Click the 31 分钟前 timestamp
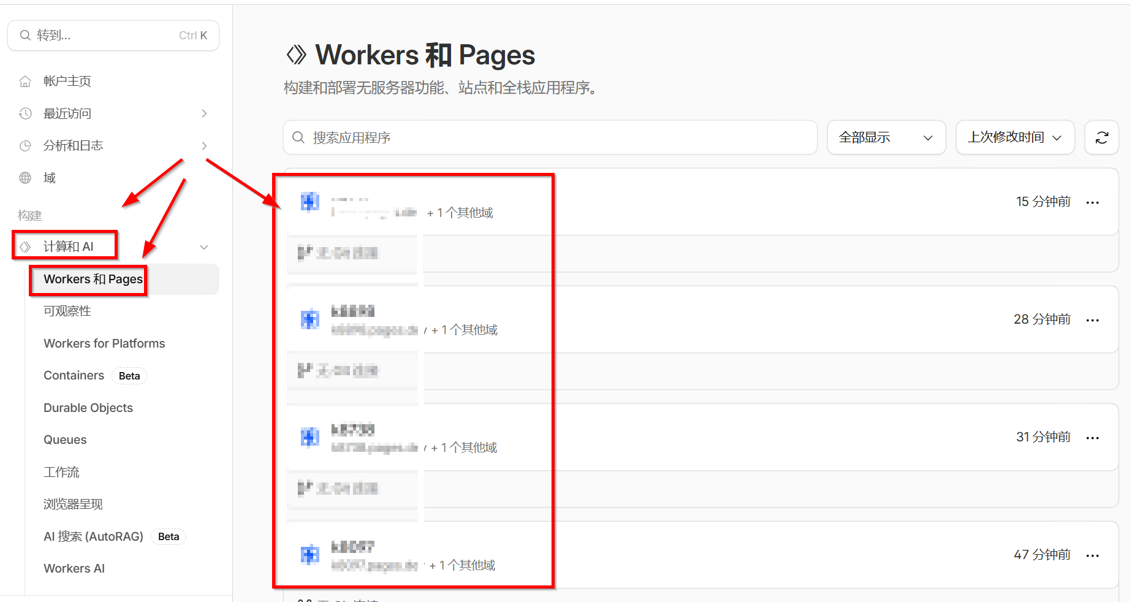This screenshot has width=1130, height=602. [1043, 437]
